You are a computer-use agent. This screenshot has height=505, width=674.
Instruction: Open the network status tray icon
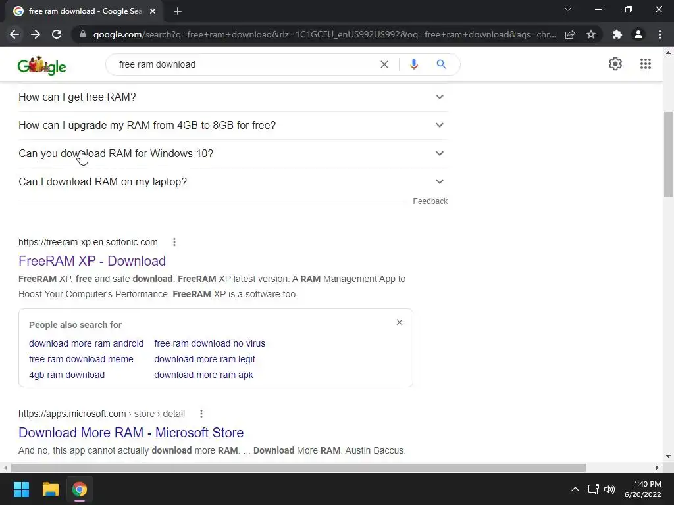click(593, 489)
